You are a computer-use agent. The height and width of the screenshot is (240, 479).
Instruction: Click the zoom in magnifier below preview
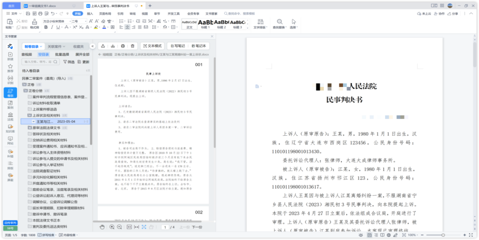tap(112, 227)
